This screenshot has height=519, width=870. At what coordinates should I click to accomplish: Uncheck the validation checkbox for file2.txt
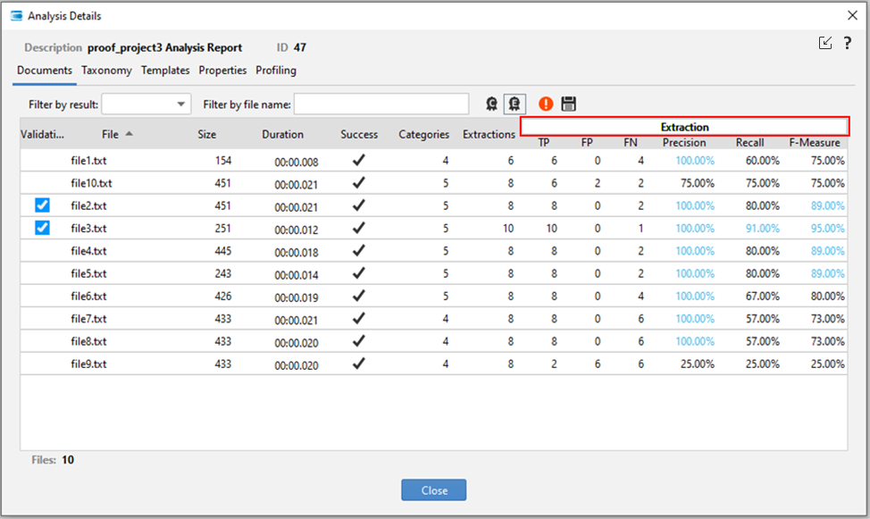(42, 205)
